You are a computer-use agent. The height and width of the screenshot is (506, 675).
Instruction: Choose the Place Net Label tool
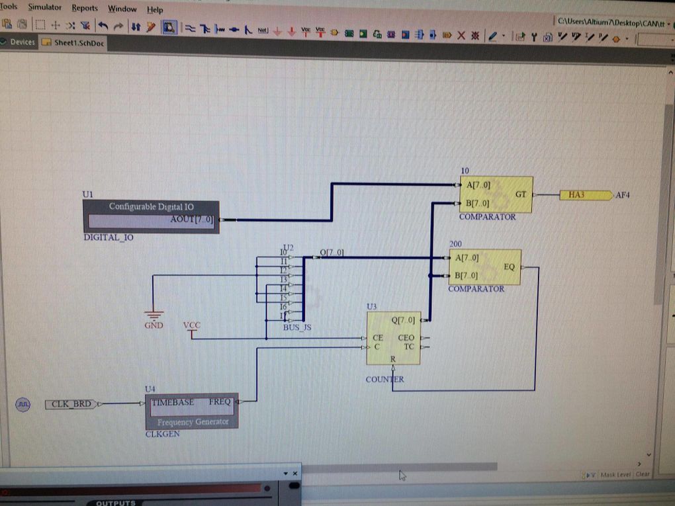(263, 26)
